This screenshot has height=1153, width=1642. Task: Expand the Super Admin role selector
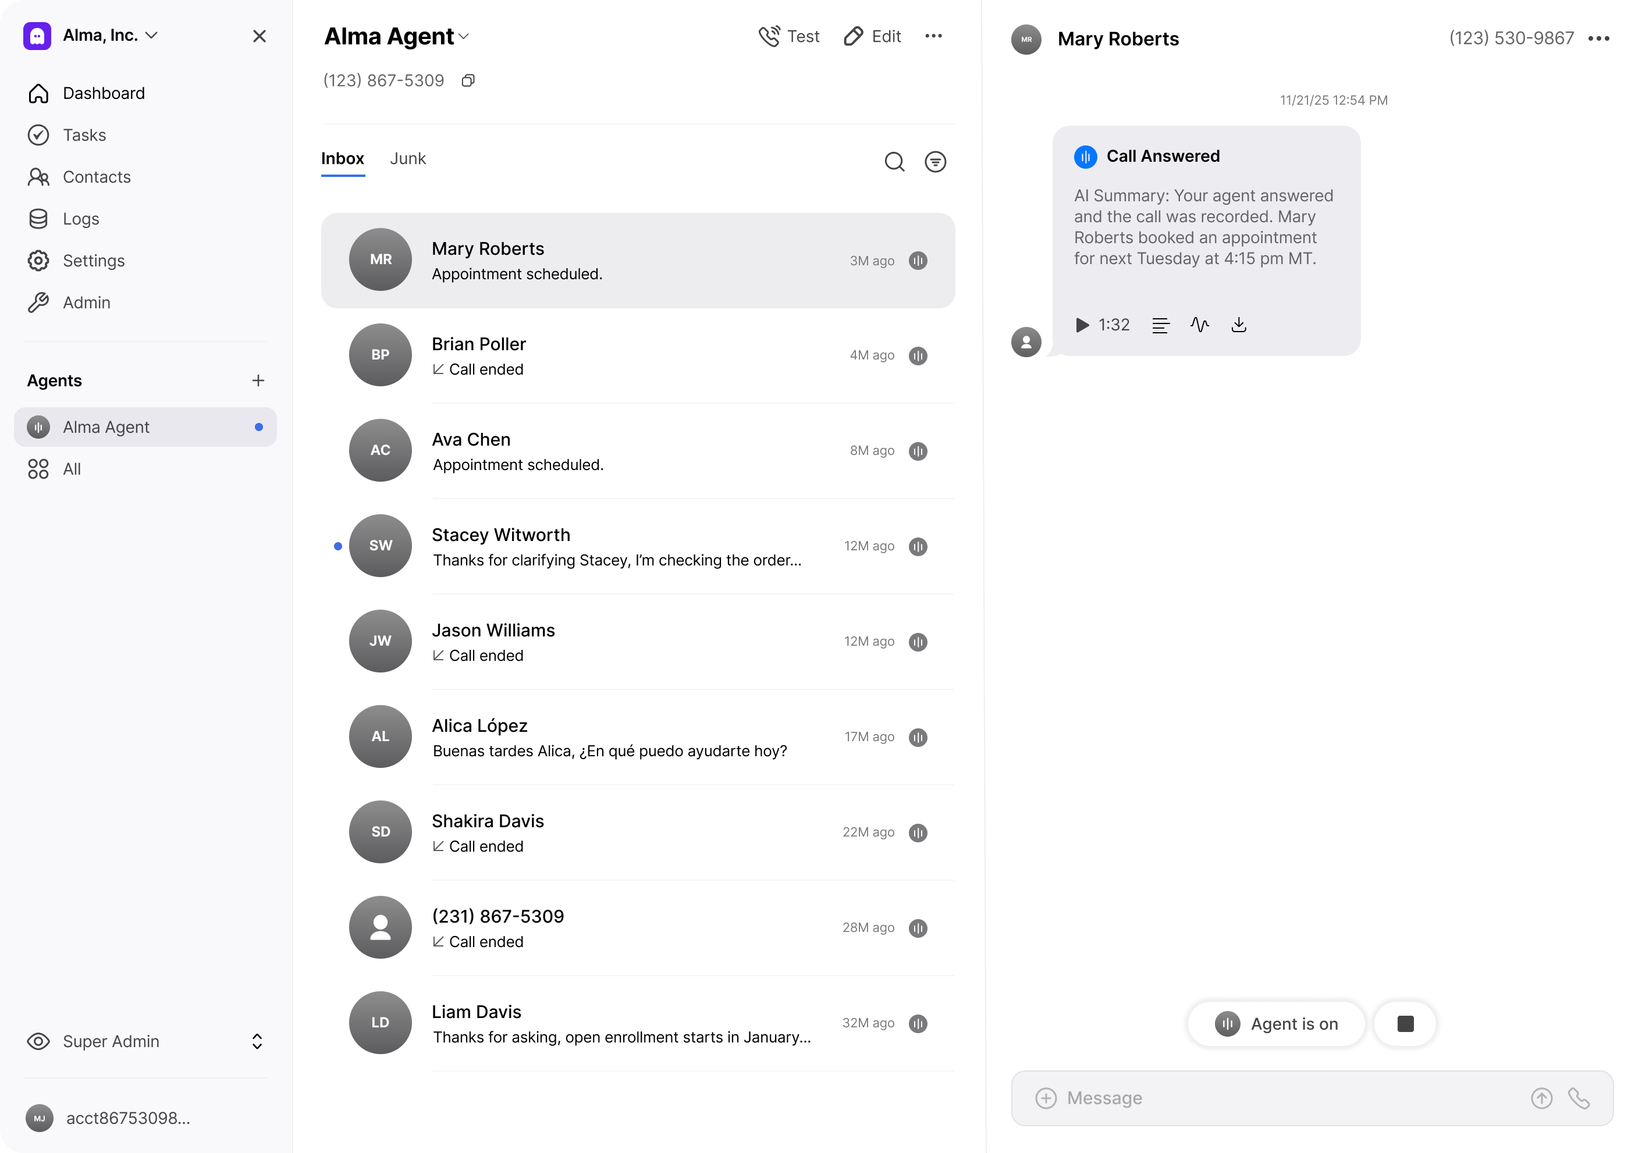tap(257, 1041)
